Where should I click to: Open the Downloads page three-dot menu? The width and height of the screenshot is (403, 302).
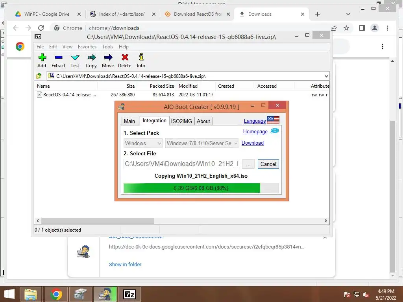(x=383, y=46)
